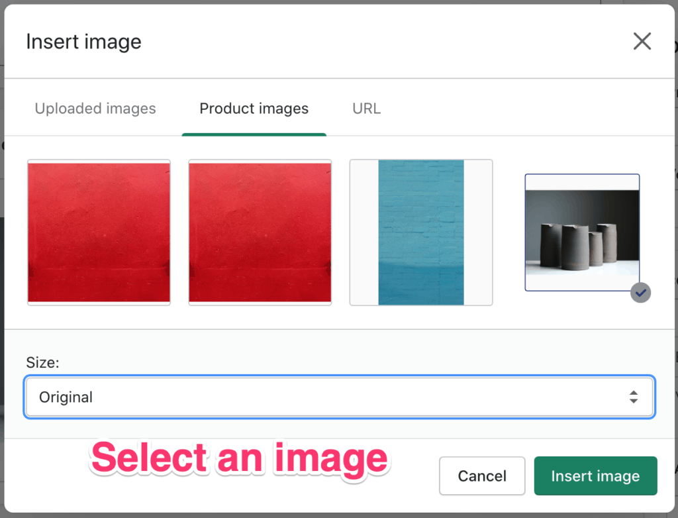
Task: Stay on the Product images tab
Action: tap(254, 108)
